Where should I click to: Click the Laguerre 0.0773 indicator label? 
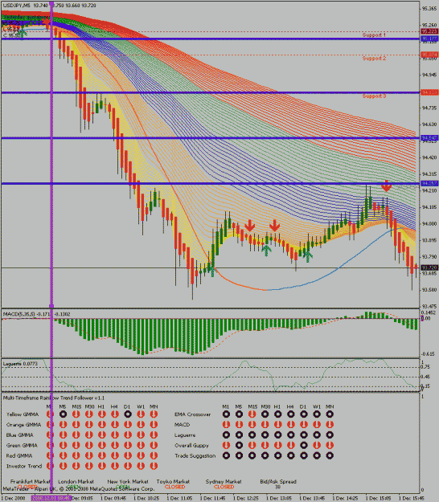20,364
